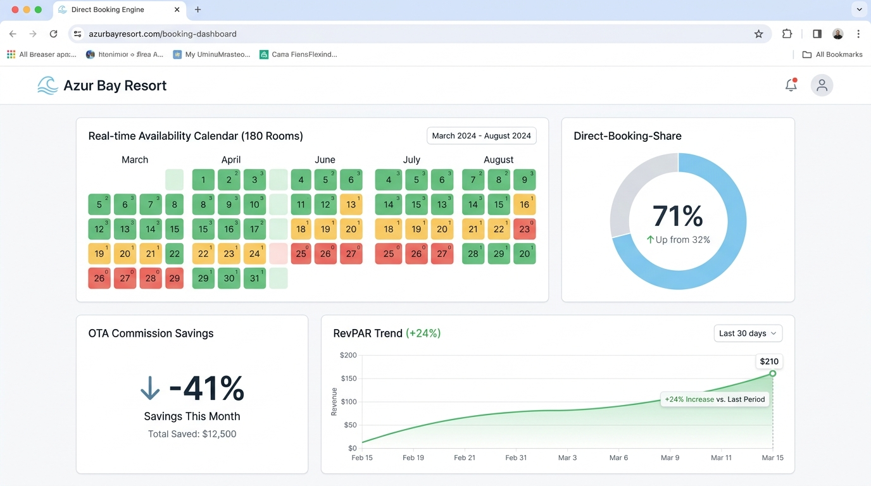Select July 25 in the calendar
This screenshot has height=486, width=871.
[x=389, y=254]
